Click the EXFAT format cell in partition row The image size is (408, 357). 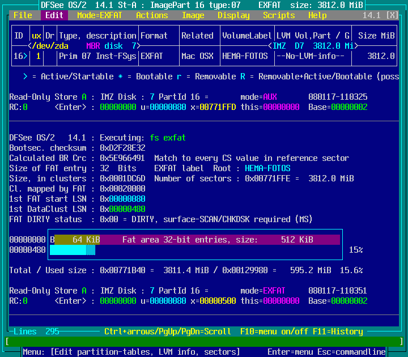point(152,56)
